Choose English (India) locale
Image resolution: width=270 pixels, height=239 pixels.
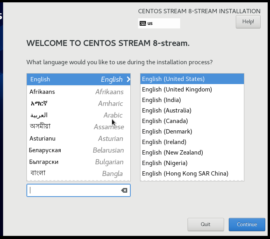[x=192, y=100]
